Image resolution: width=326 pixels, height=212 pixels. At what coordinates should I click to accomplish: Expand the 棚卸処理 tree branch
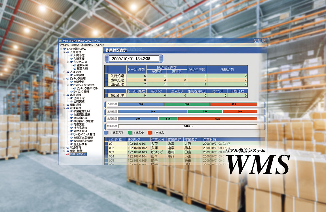64,105
